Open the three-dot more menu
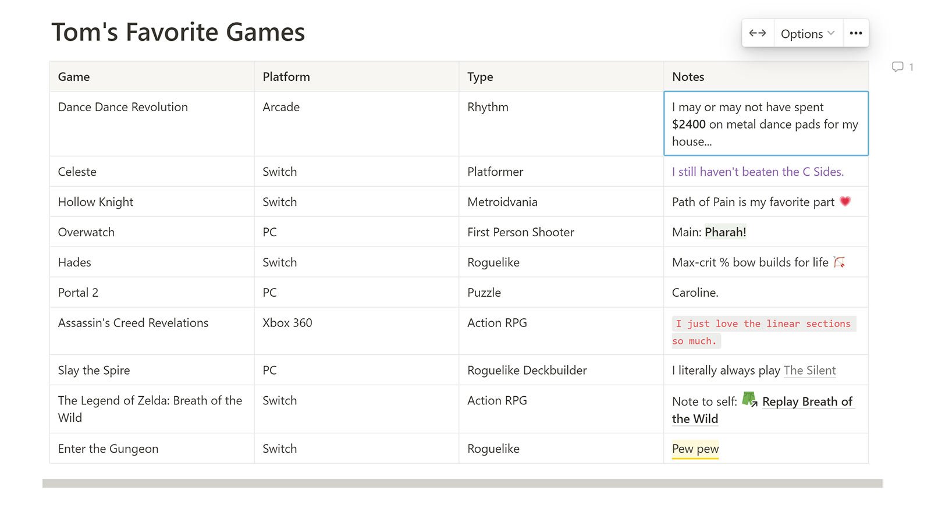 855,33
